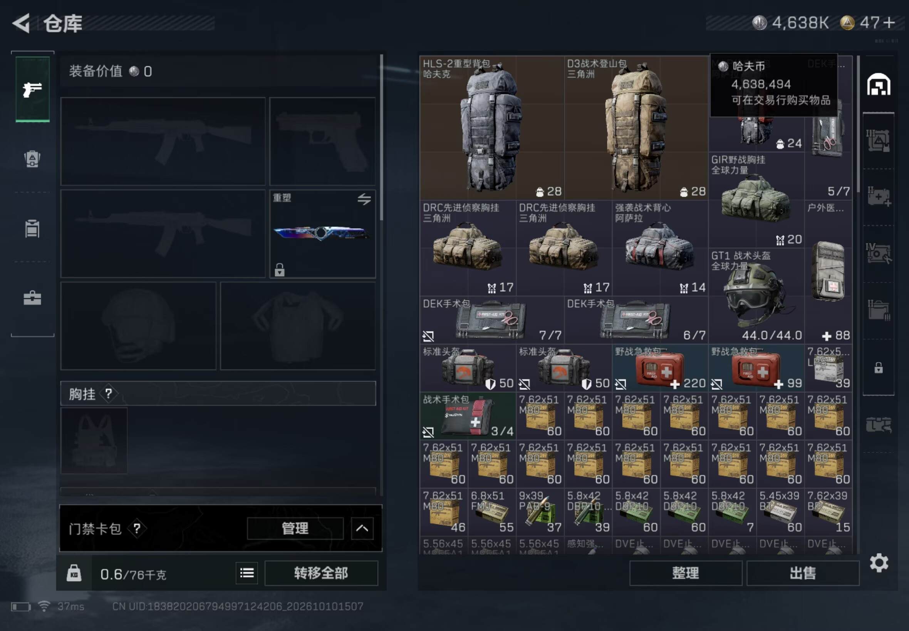Image resolution: width=909 pixels, height=631 pixels.
Task: Click the swap arrows icon on 重塑 knife slot
Action: [x=364, y=199]
